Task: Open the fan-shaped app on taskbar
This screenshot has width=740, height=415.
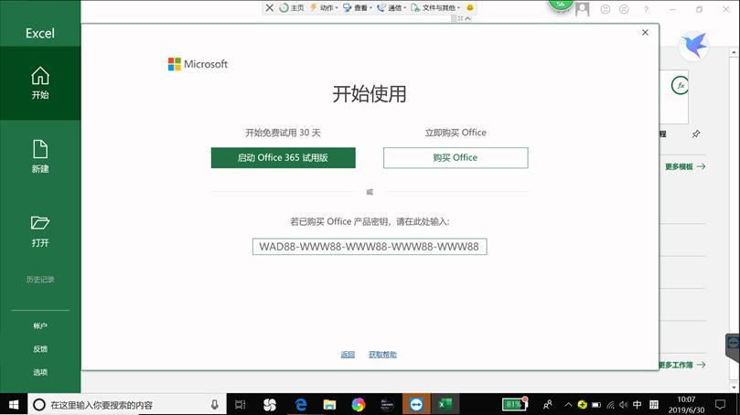Action: (270, 405)
